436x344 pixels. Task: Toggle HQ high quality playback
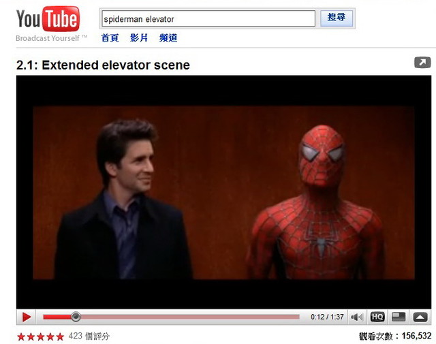377,317
